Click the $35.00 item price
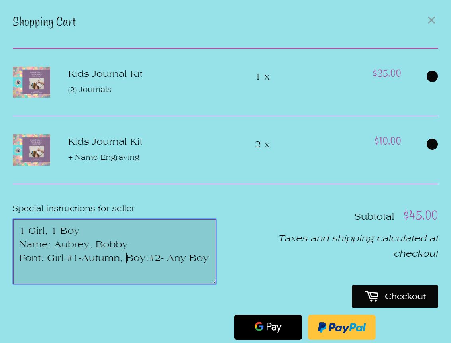 [387, 73]
